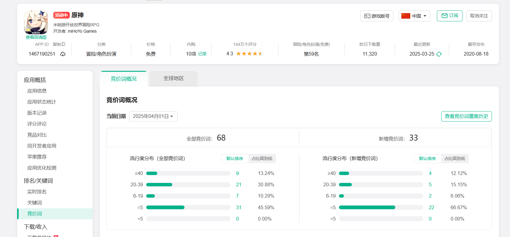This screenshot has width=510, height=237.
Task: Click the 订阅 subscribe button
Action: pyautogui.click(x=449, y=16)
